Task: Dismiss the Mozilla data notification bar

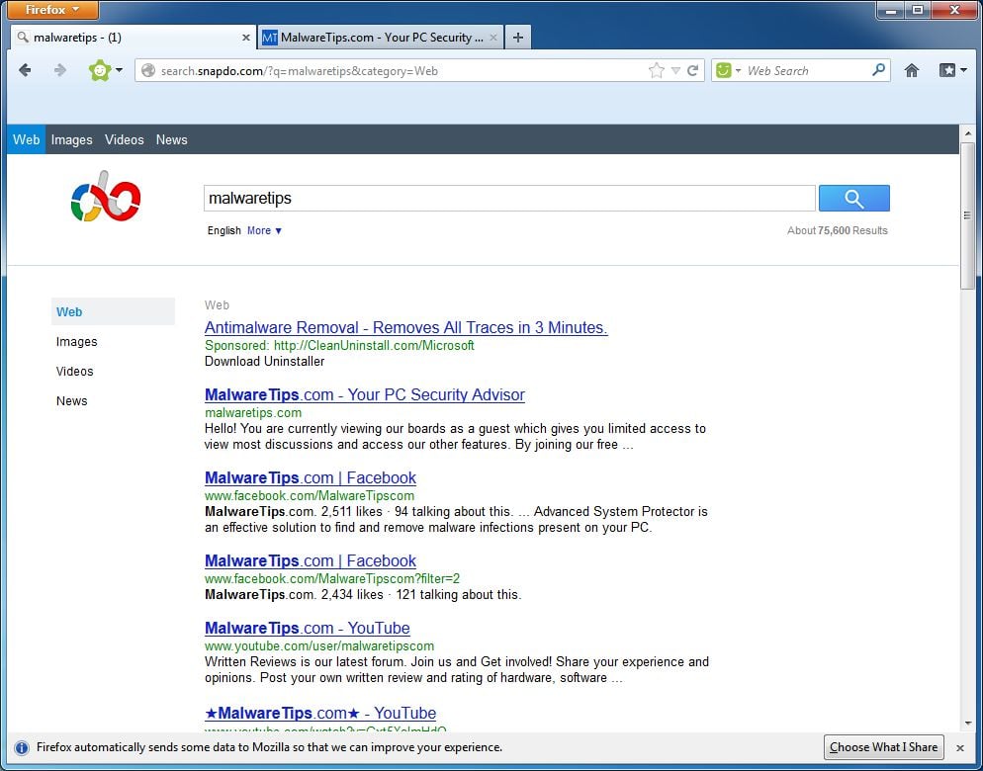Action: pos(960,748)
